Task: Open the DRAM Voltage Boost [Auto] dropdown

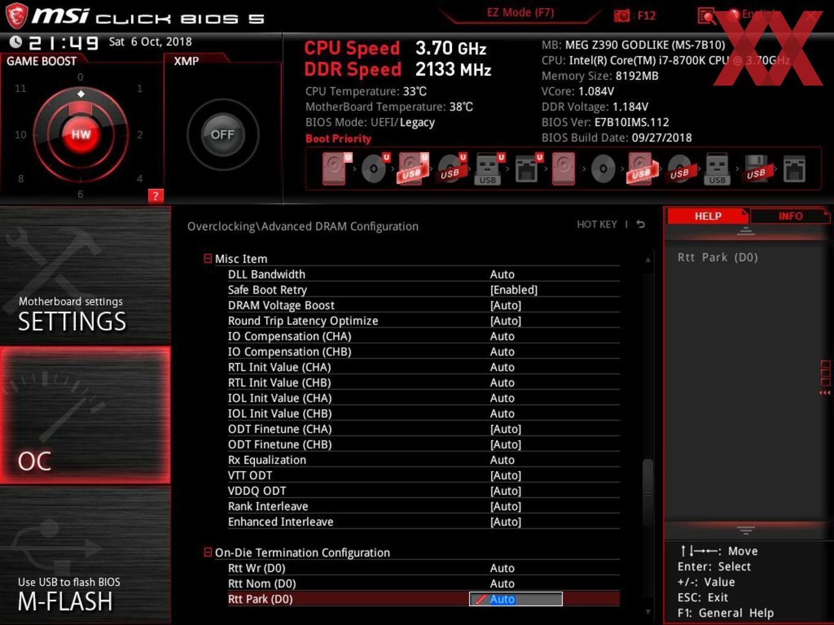Action: point(506,305)
